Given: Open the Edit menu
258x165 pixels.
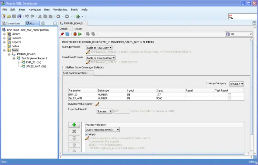Looking at the screenshot, I should [13, 10].
